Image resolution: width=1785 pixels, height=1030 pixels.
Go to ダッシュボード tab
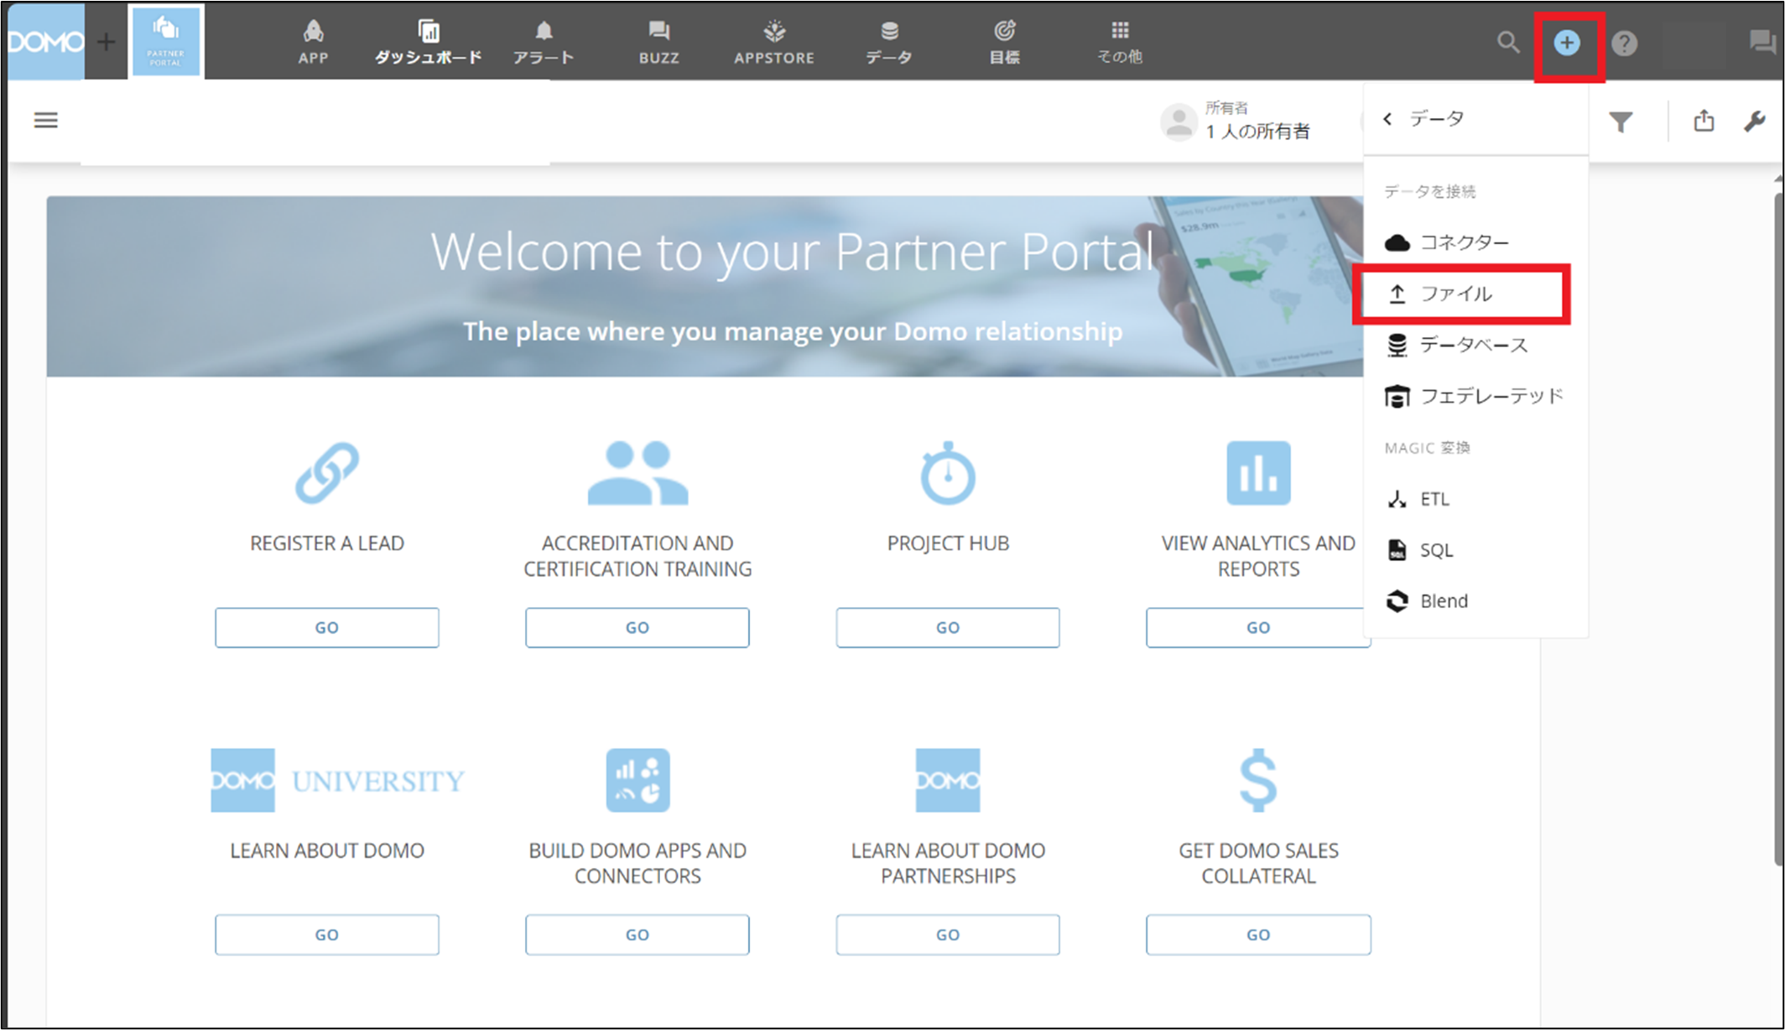pos(428,42)
